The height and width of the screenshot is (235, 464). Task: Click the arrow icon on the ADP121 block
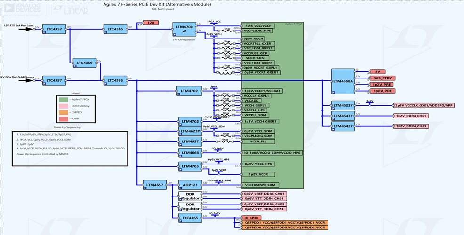pyautogui.click(x=181, y=188)
